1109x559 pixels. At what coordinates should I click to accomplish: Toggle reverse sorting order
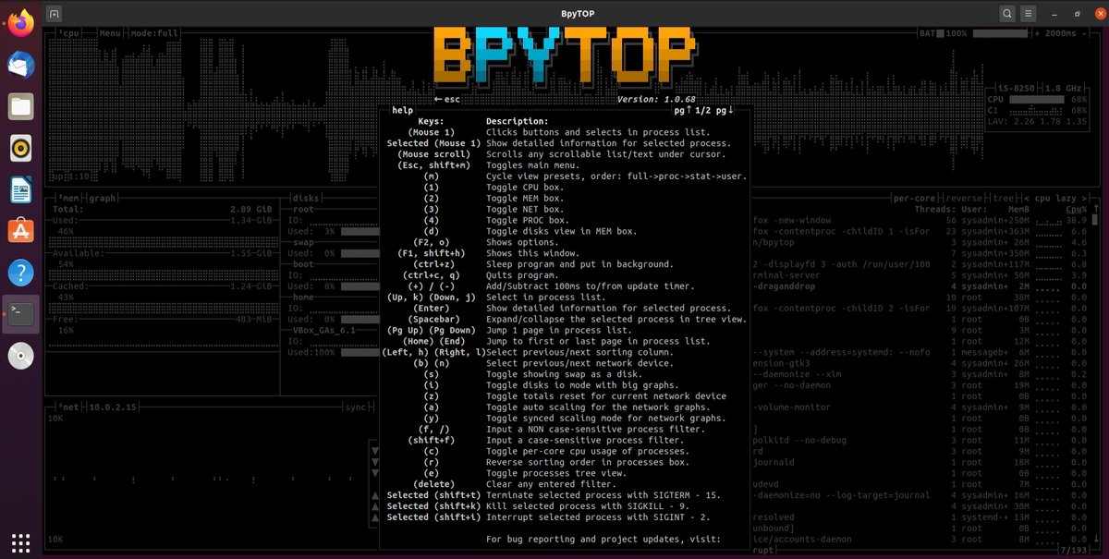coord(964,198)
